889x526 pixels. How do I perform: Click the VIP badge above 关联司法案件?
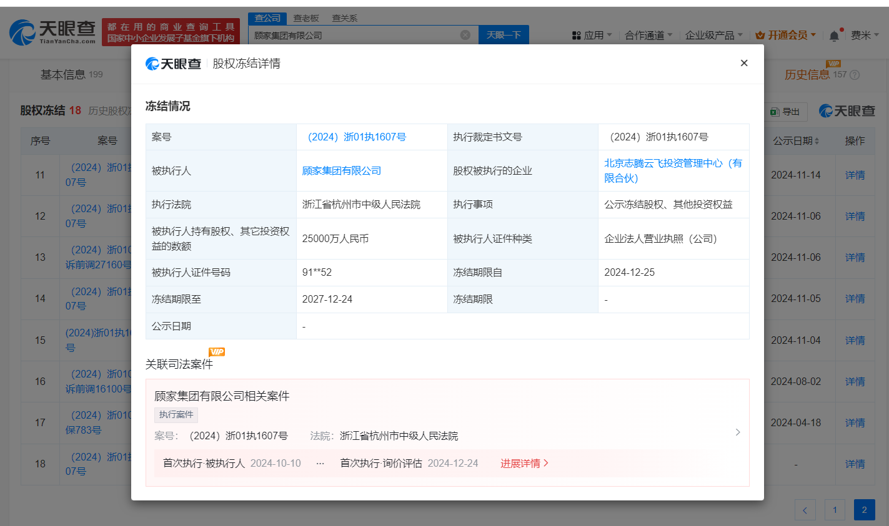(216, 352)
